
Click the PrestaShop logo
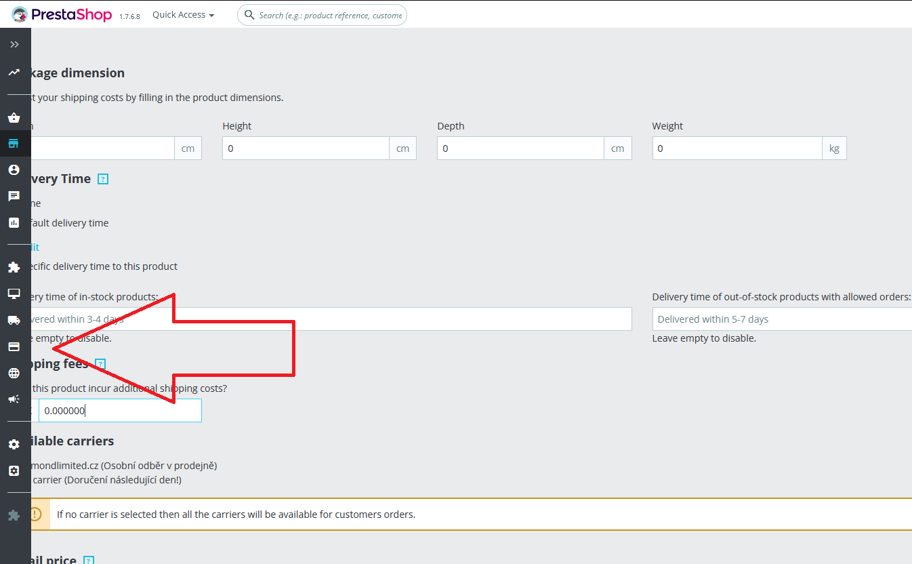tap(62, 14)
